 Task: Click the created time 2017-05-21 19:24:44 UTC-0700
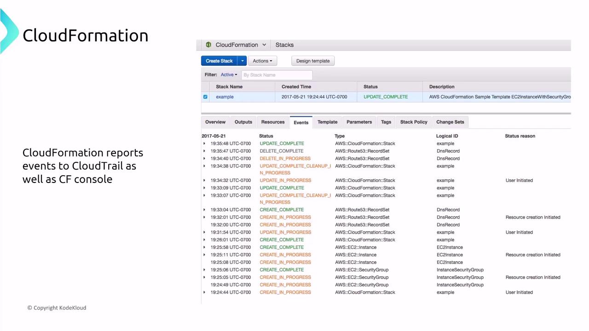(x=314, y=97)
